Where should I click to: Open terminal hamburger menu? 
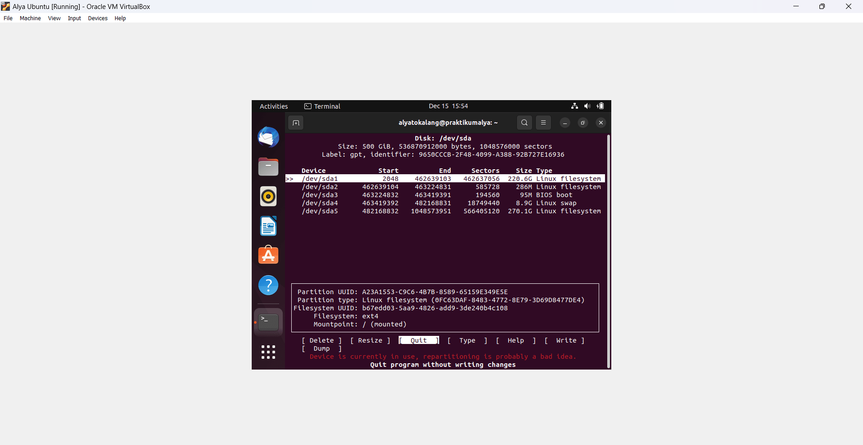tap(543, 123)
